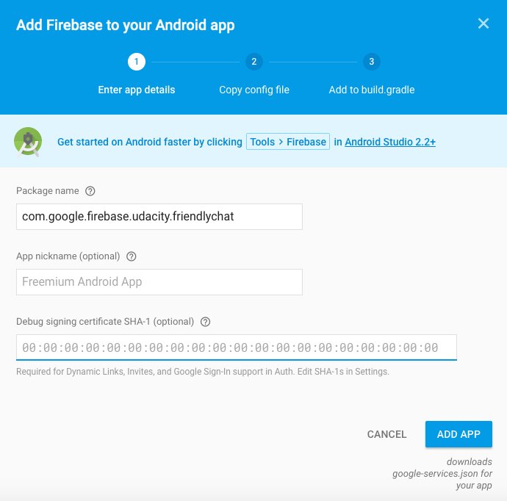The height and width of the screenshot is (501, 507).
Task: Click help icon beside App nickname
Action: click(x=132, y=256)
